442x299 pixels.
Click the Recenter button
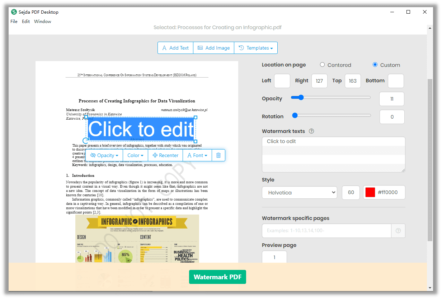pyautogui.click(x=165, y=155)
